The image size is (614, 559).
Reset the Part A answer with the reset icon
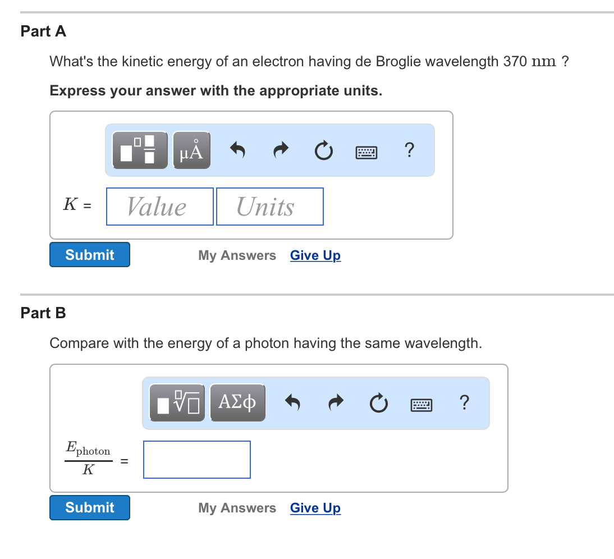point(324,150)
